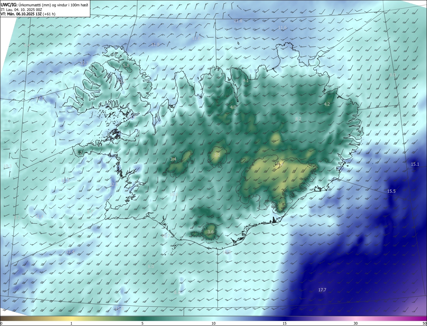The width and height of the screenshot is (427, 326).
Task: Click the 15 label on the color scale
Action: coord(285,323)
